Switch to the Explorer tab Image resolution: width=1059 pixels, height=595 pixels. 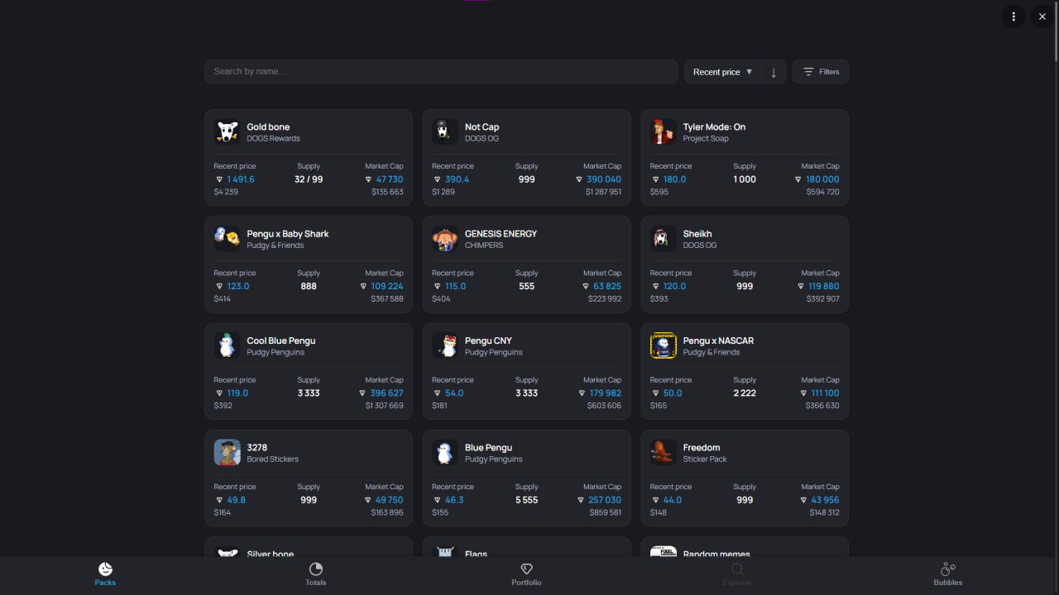coord(737,574)
